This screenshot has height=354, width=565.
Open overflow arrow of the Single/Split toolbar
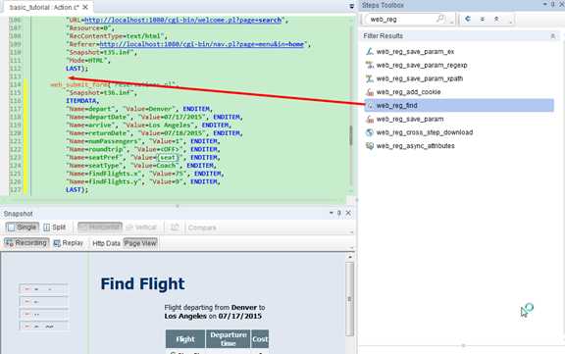coord(352,232)
